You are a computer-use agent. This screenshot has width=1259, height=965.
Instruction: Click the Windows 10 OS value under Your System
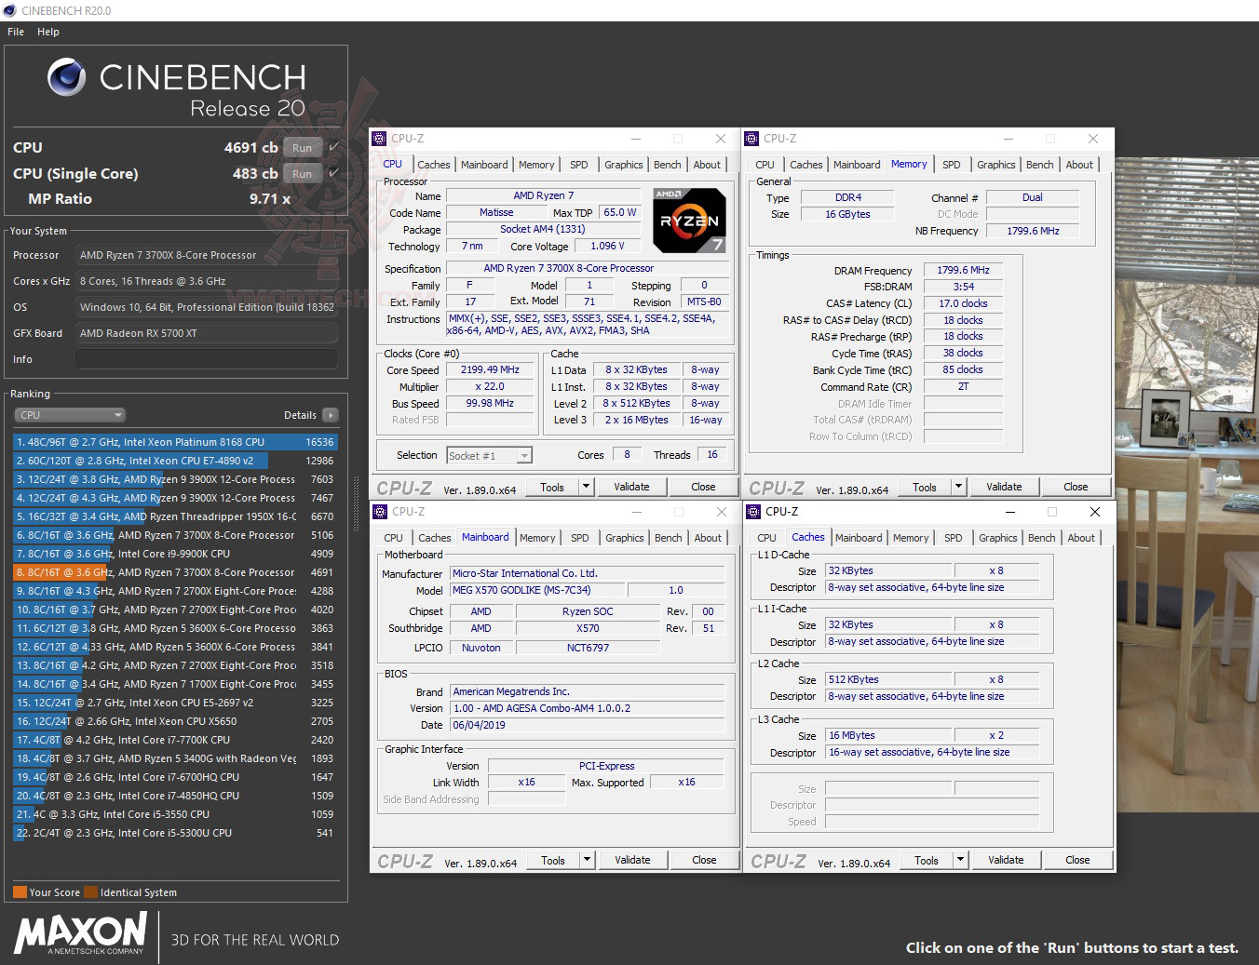coord(207,307)
